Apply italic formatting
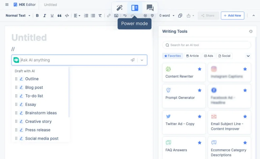The height and width of the screenshot is (159, 260). click(x=45, y=16)
